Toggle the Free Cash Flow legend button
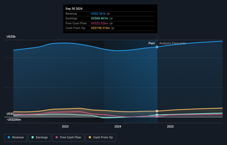The image size is (227, 145). pyautogui.click(x=68, y=138)
